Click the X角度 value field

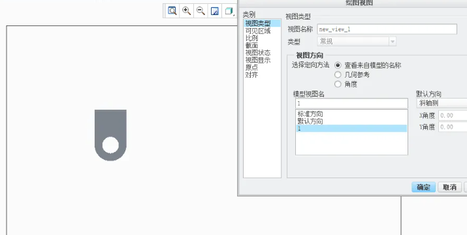[x=453, y=116]
